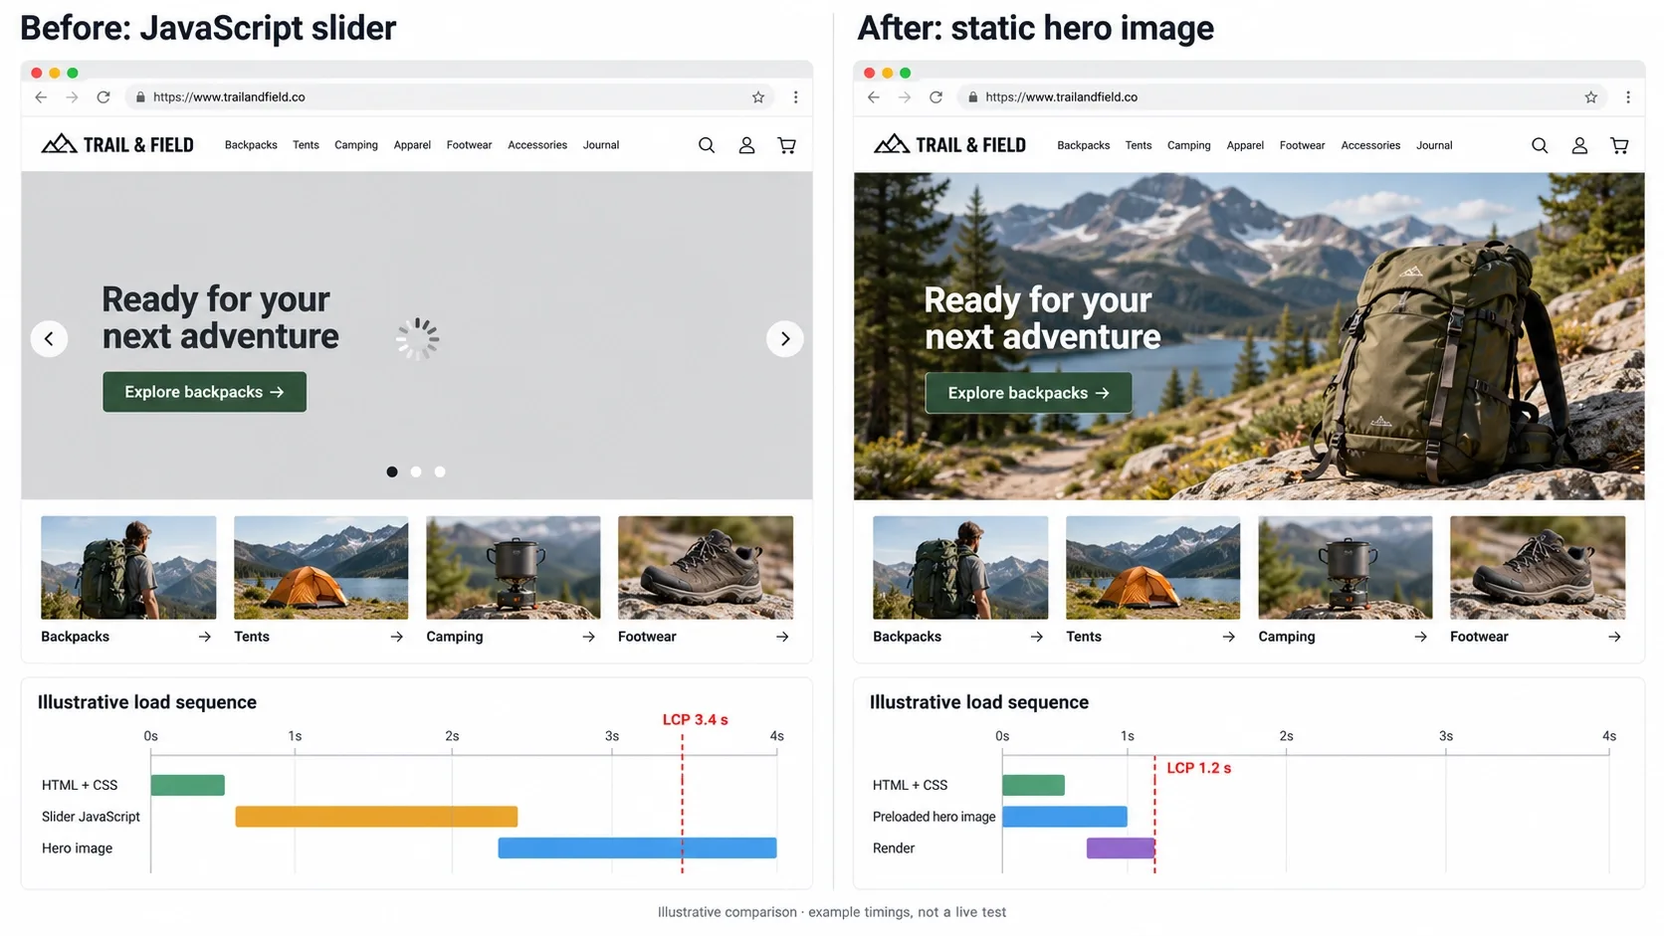Click reload icon in Before browser
1664x936 pixels.
click(x=104, y=96)
